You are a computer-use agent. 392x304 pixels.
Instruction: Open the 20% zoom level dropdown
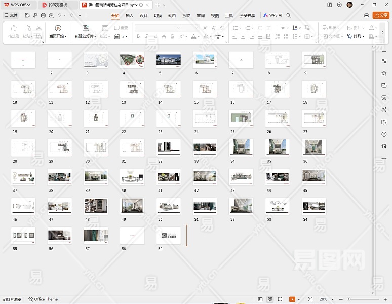(x=325, y=299)
